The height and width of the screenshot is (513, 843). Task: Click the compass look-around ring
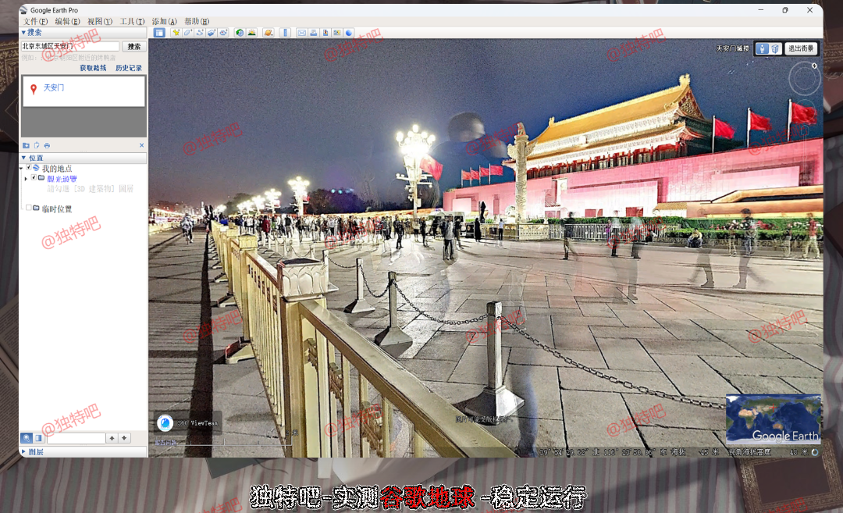(x=804, y=79)
